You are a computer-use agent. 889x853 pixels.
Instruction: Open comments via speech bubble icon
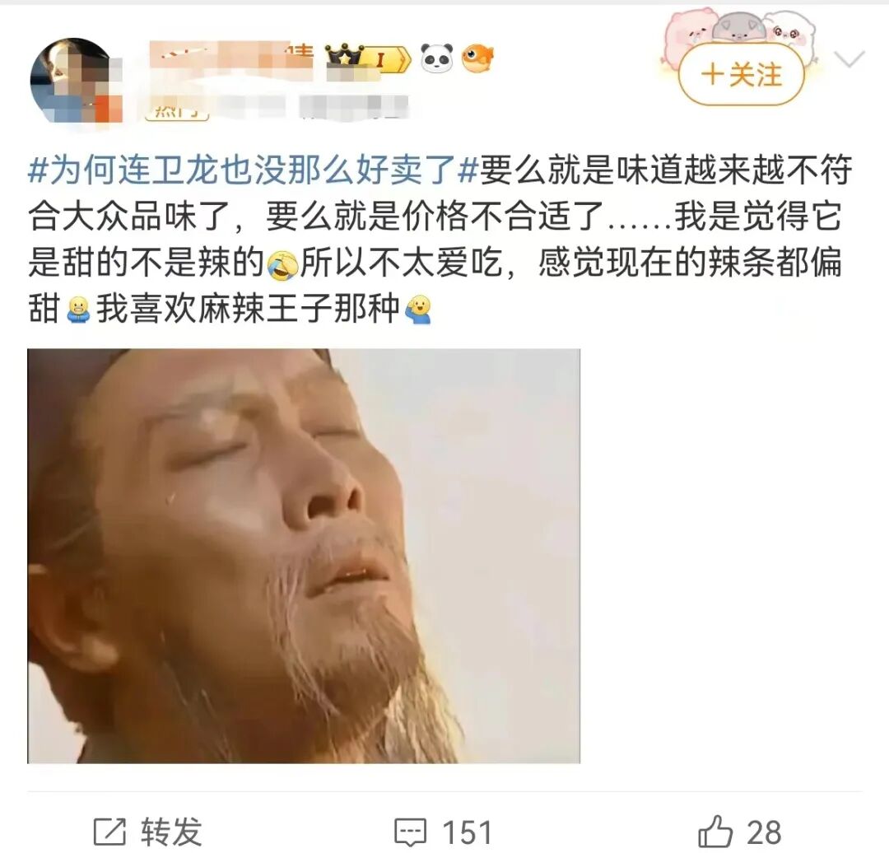tap(410, 832)
